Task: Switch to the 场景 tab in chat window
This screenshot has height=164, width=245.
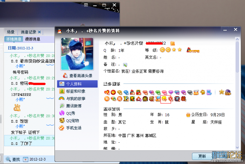Action: click(x=11, y=32)
